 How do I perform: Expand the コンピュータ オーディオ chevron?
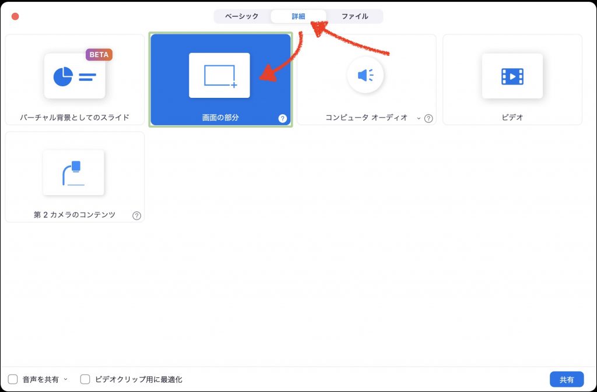418,118
